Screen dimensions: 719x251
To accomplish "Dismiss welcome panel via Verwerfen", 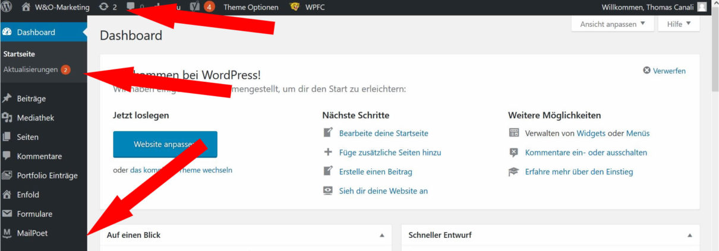I will click(664, 71).
